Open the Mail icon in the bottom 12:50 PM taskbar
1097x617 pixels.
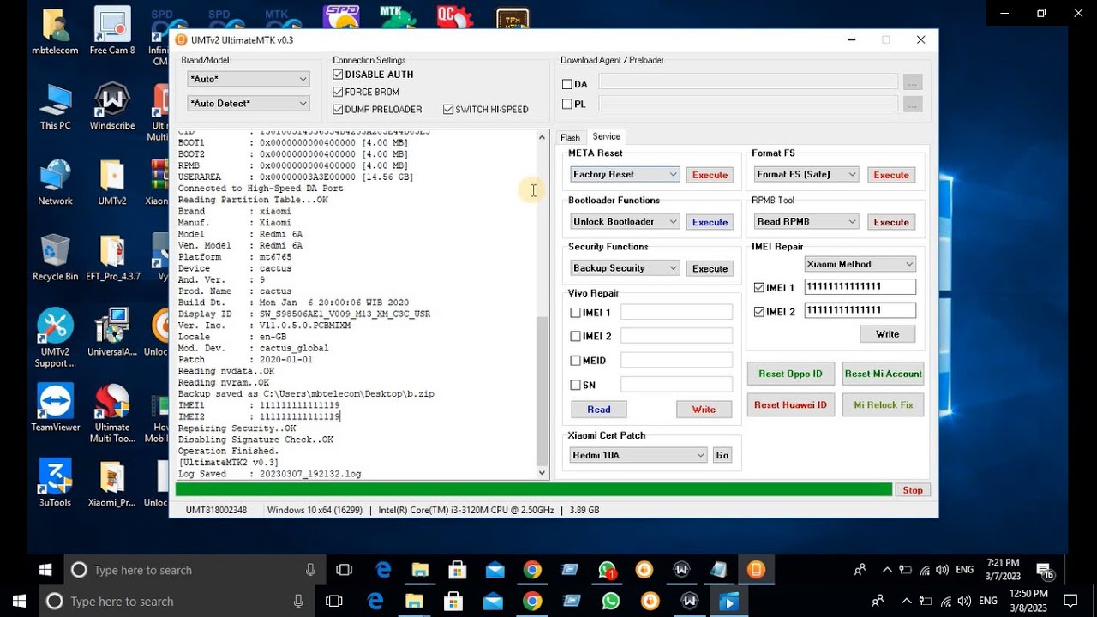point(493,602)
